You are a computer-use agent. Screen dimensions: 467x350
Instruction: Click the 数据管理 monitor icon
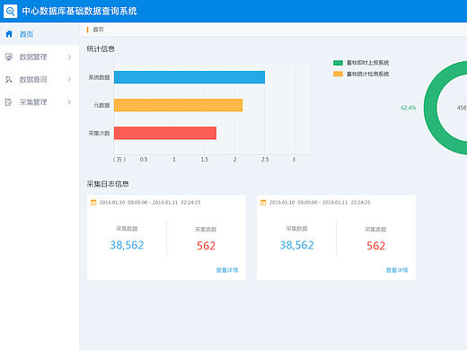coord(9,57)
